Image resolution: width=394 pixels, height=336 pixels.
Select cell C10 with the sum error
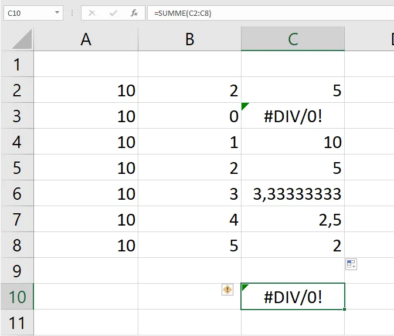pos(293,297)
